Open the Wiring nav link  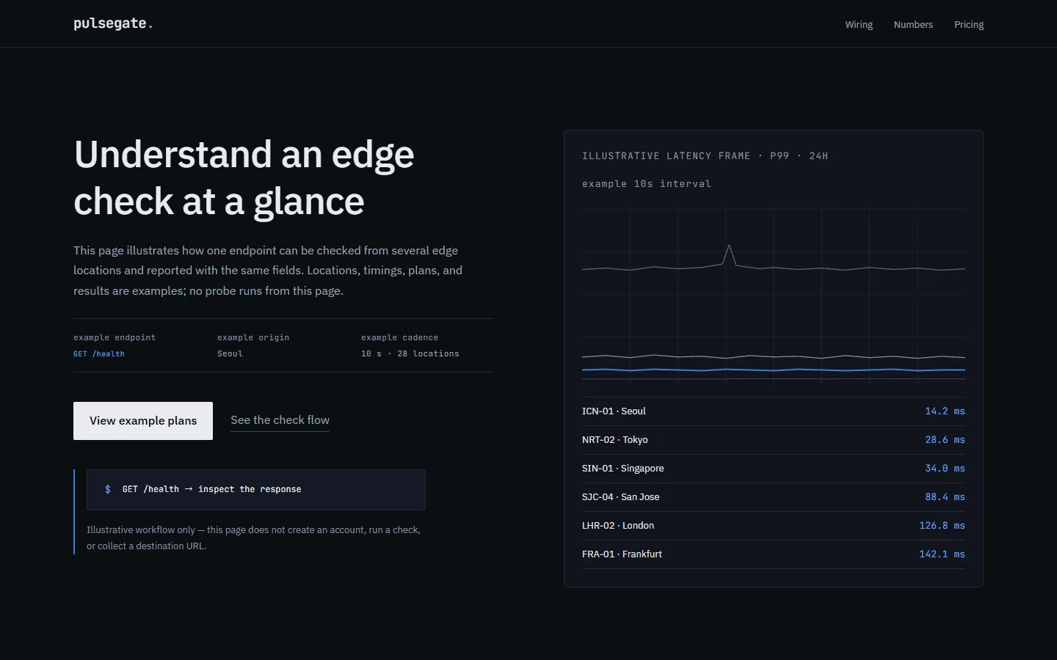coord(859,24)
